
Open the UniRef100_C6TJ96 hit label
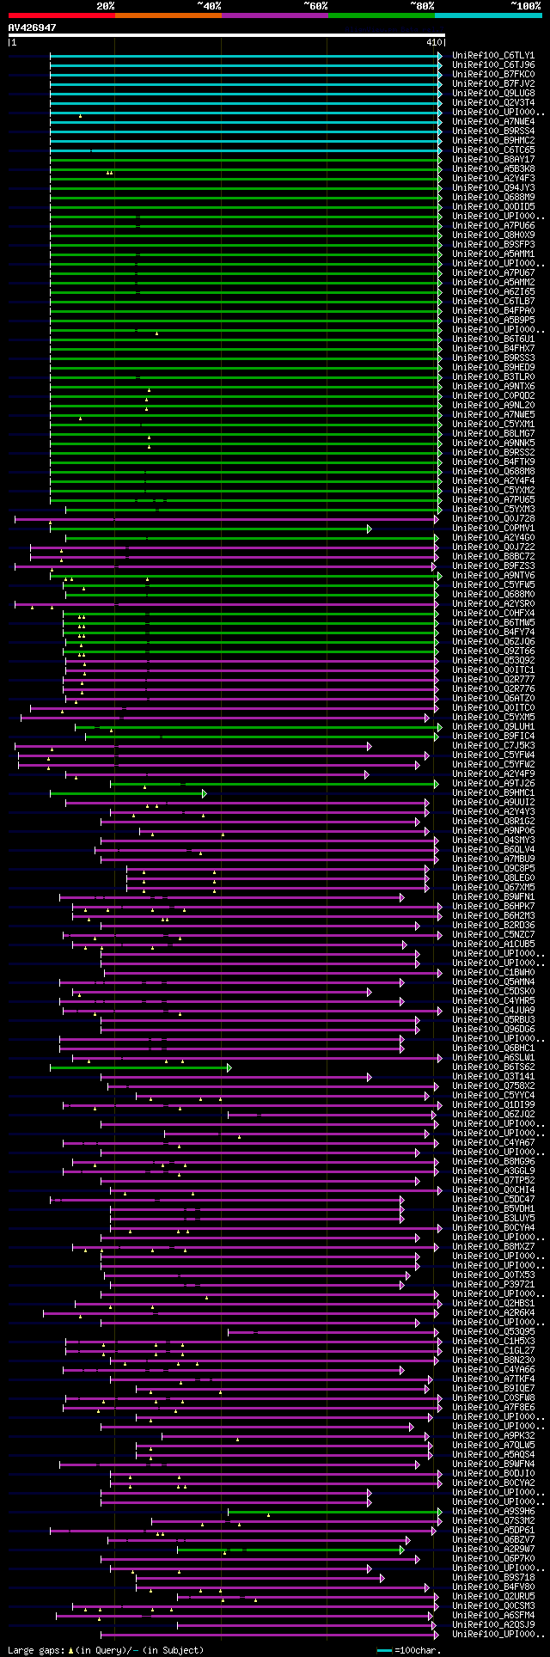pos(493,64)
